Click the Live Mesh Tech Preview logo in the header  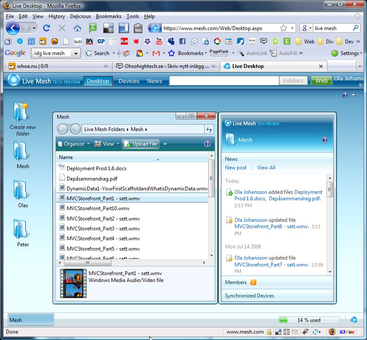pyautogui.click(x=44, y=81)
